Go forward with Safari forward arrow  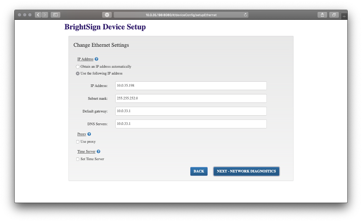[x=45, y=15]
